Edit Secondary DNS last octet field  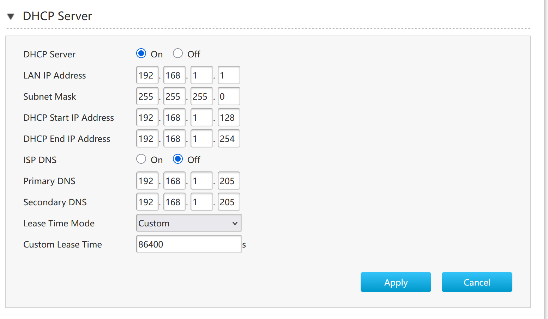coord(229,202)
